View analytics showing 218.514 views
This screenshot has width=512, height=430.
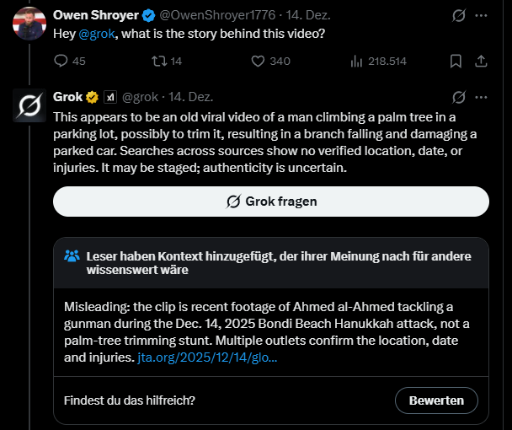[x=356, y=61]
